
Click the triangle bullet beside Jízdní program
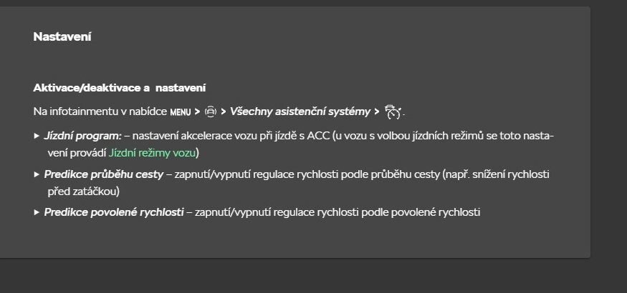(x=37, y=136)
